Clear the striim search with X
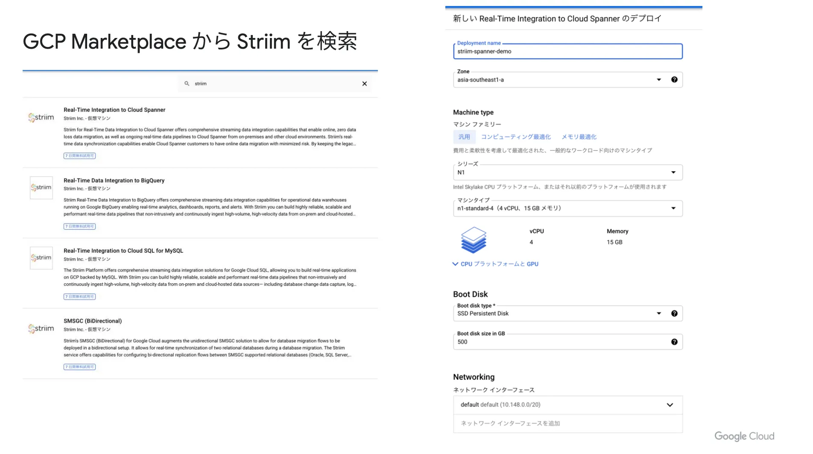This screenshot has height=454, width=813. (x=364, y=84)
